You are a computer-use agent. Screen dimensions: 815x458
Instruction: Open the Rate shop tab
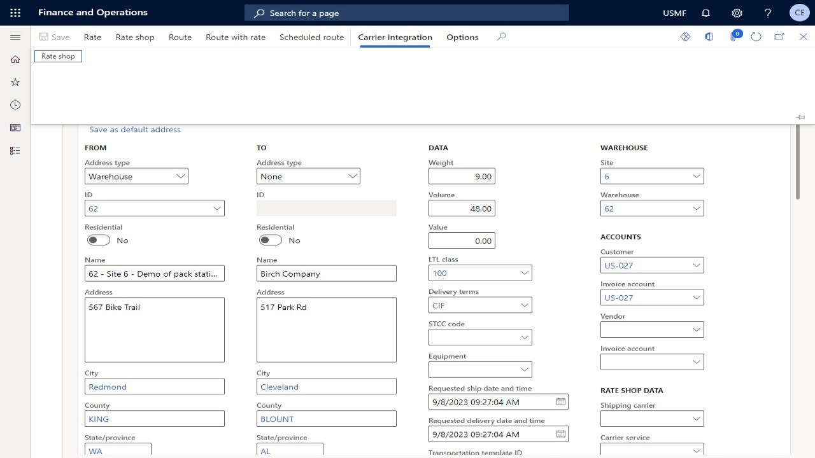click(135, 37)
